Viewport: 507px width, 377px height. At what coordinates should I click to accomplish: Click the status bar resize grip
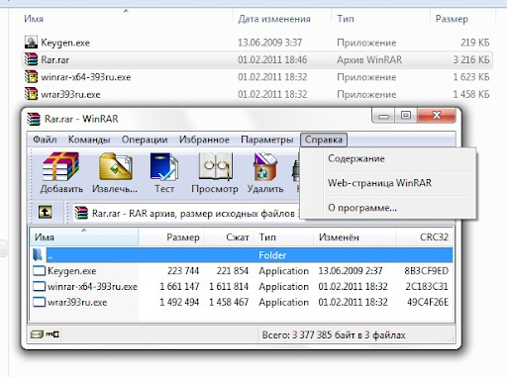pyautogui.click(x=451, y=338)
